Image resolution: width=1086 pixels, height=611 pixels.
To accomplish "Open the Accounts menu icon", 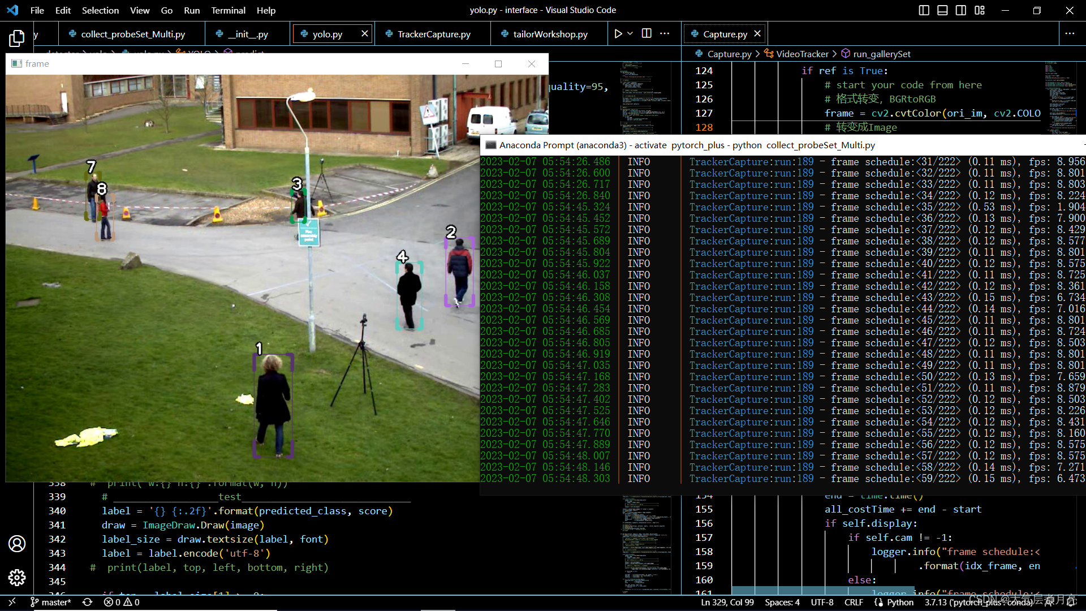I will 16,544.
